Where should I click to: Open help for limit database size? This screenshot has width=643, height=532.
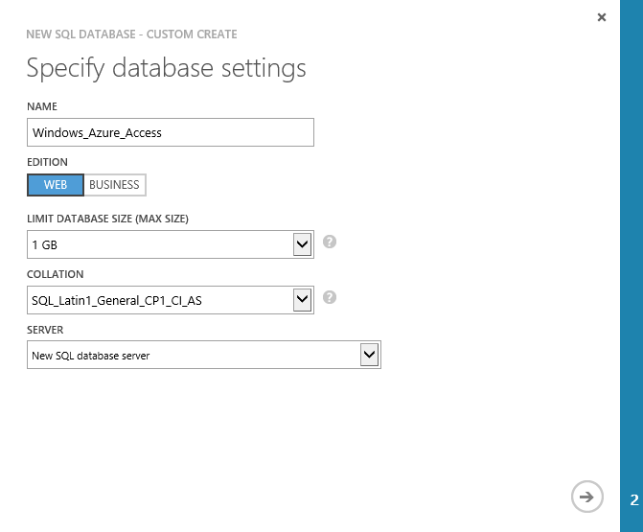pyautogui.click(x=330, y=243)
